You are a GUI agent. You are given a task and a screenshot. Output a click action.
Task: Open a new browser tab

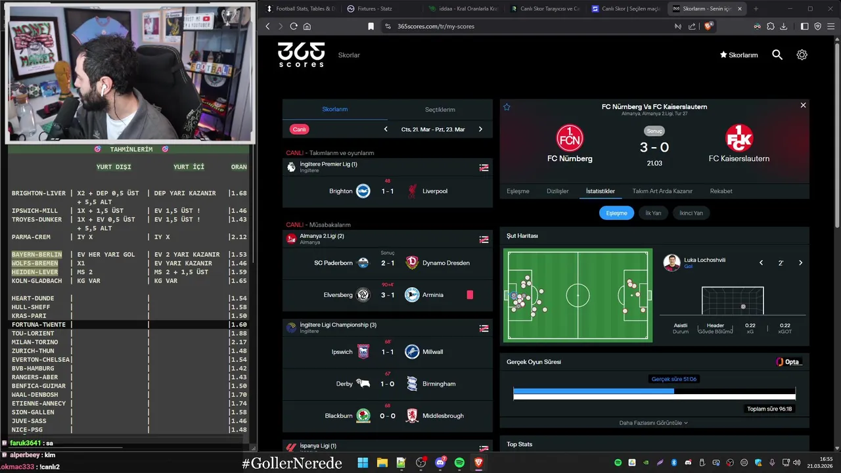point(756,9)
